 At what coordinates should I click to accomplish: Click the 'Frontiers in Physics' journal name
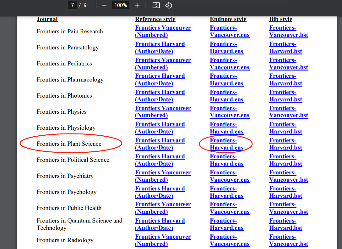(62, 112)
